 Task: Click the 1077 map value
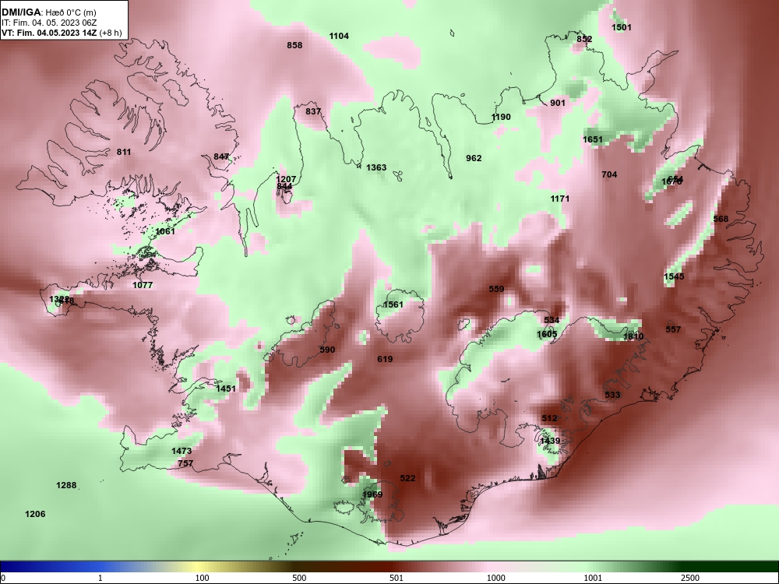[x=143, y=285]
